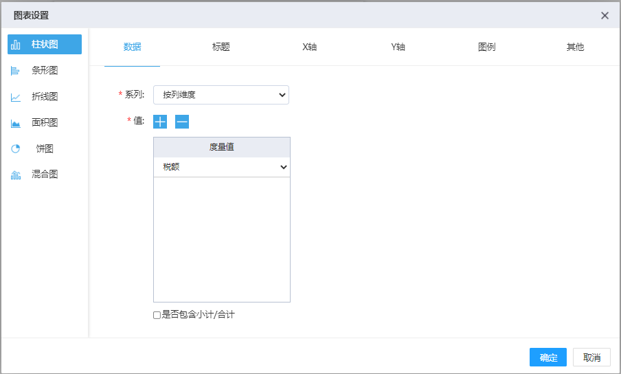The image size is (621, 374).
Task: Select the 柱状图 bar chart icon
Action: pyautogui.click(x=15, y=45)
